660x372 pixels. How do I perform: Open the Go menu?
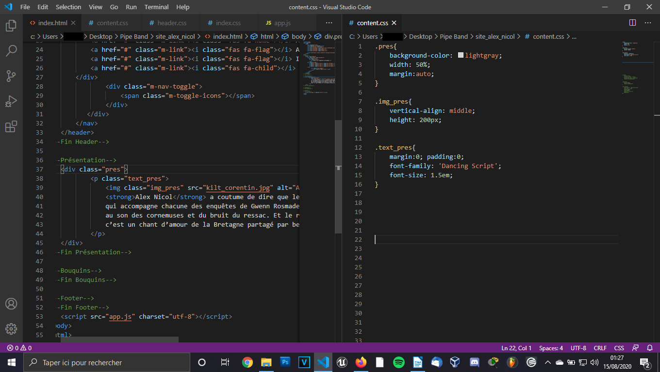114,7
